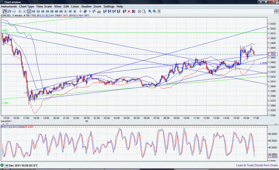Select the candlestick chart type icon
279x170 pixels.
click(x=4, y=12)
